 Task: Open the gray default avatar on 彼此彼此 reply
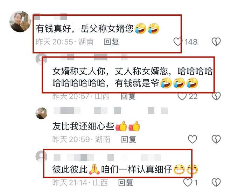click(41, 156)
